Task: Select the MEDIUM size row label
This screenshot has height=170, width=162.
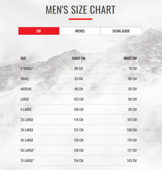Action: pyautogui.click(x=26, y=89)
